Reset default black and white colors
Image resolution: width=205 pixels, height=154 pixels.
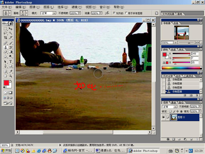tap(4, 87)
